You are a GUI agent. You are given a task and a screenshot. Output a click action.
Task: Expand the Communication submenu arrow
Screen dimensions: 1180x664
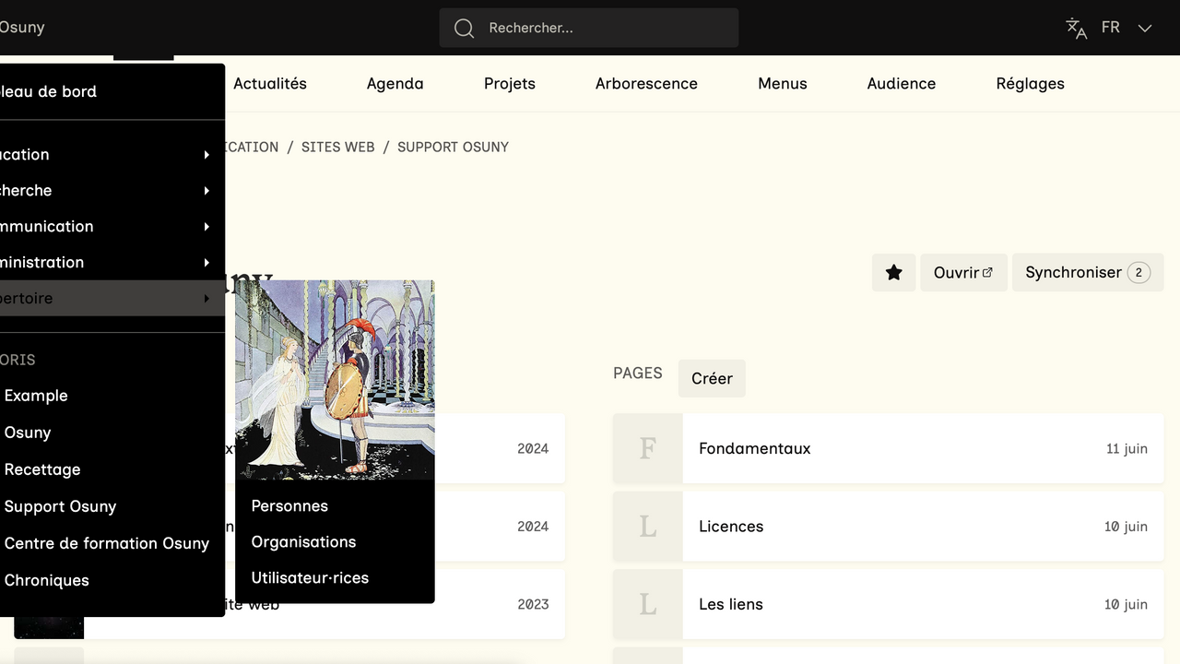[x=206, y=227]
